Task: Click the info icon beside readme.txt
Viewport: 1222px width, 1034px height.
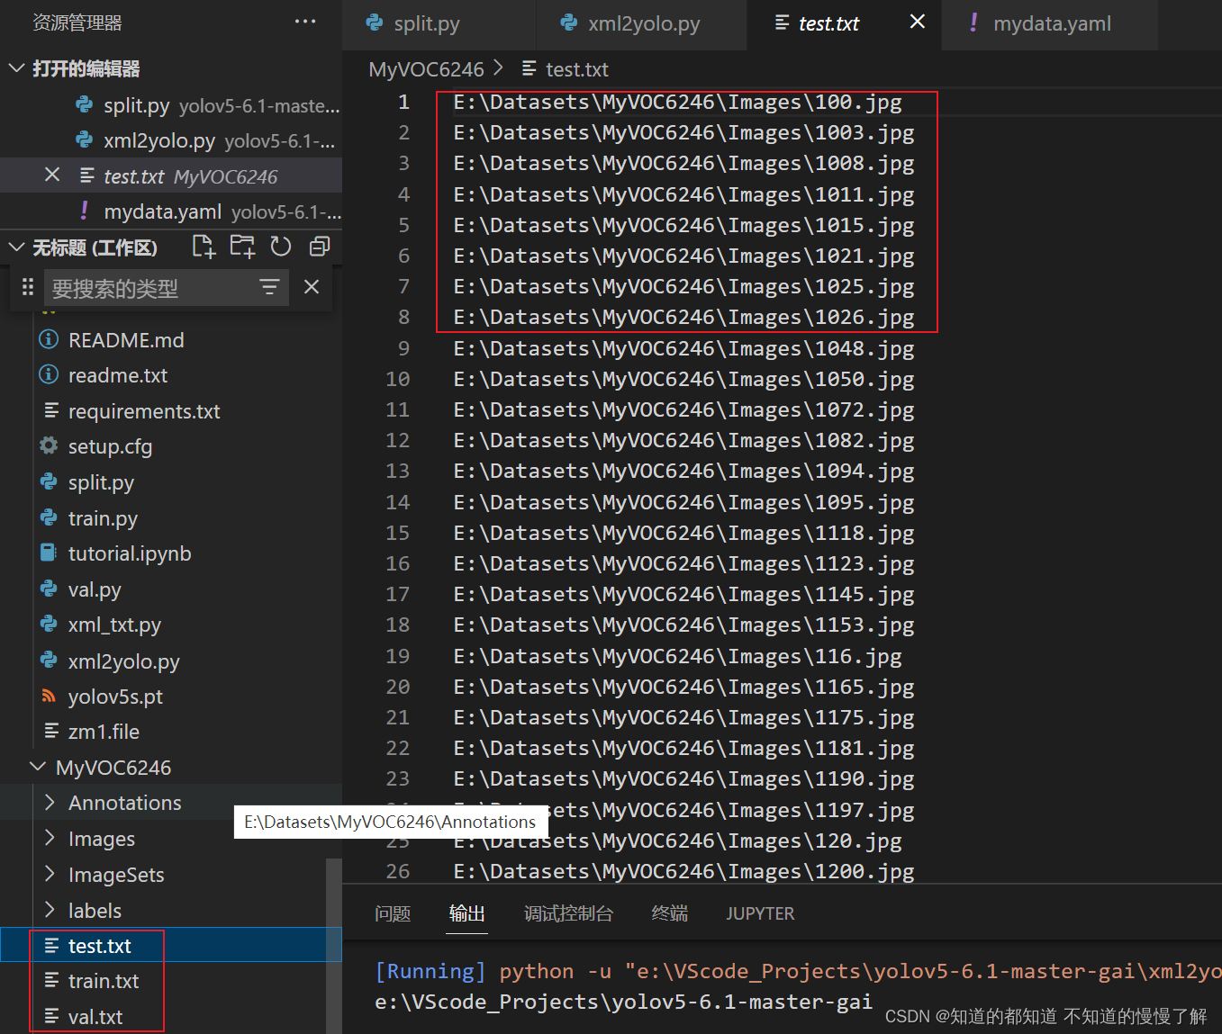Action: (49, 374)
